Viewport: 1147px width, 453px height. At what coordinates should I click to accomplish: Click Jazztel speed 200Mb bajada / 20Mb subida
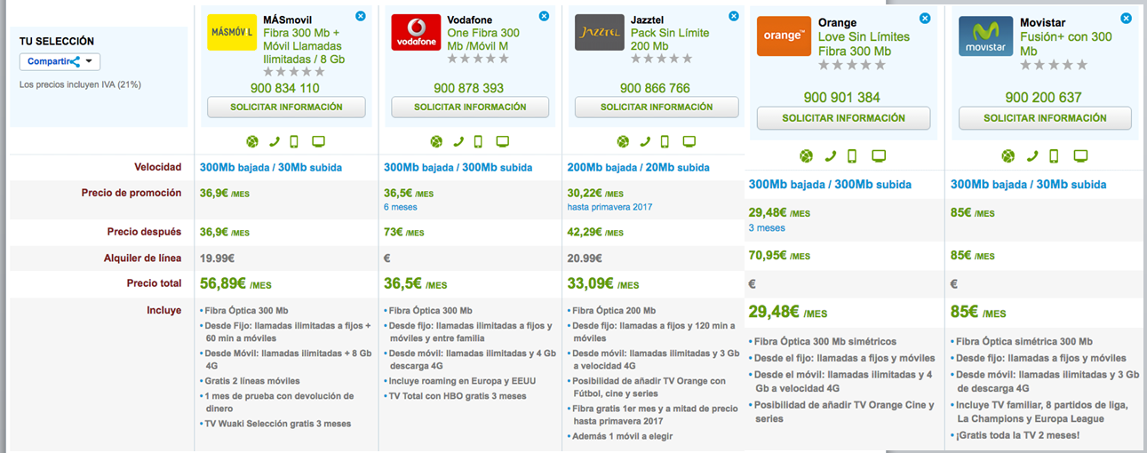tap(638, 167)
